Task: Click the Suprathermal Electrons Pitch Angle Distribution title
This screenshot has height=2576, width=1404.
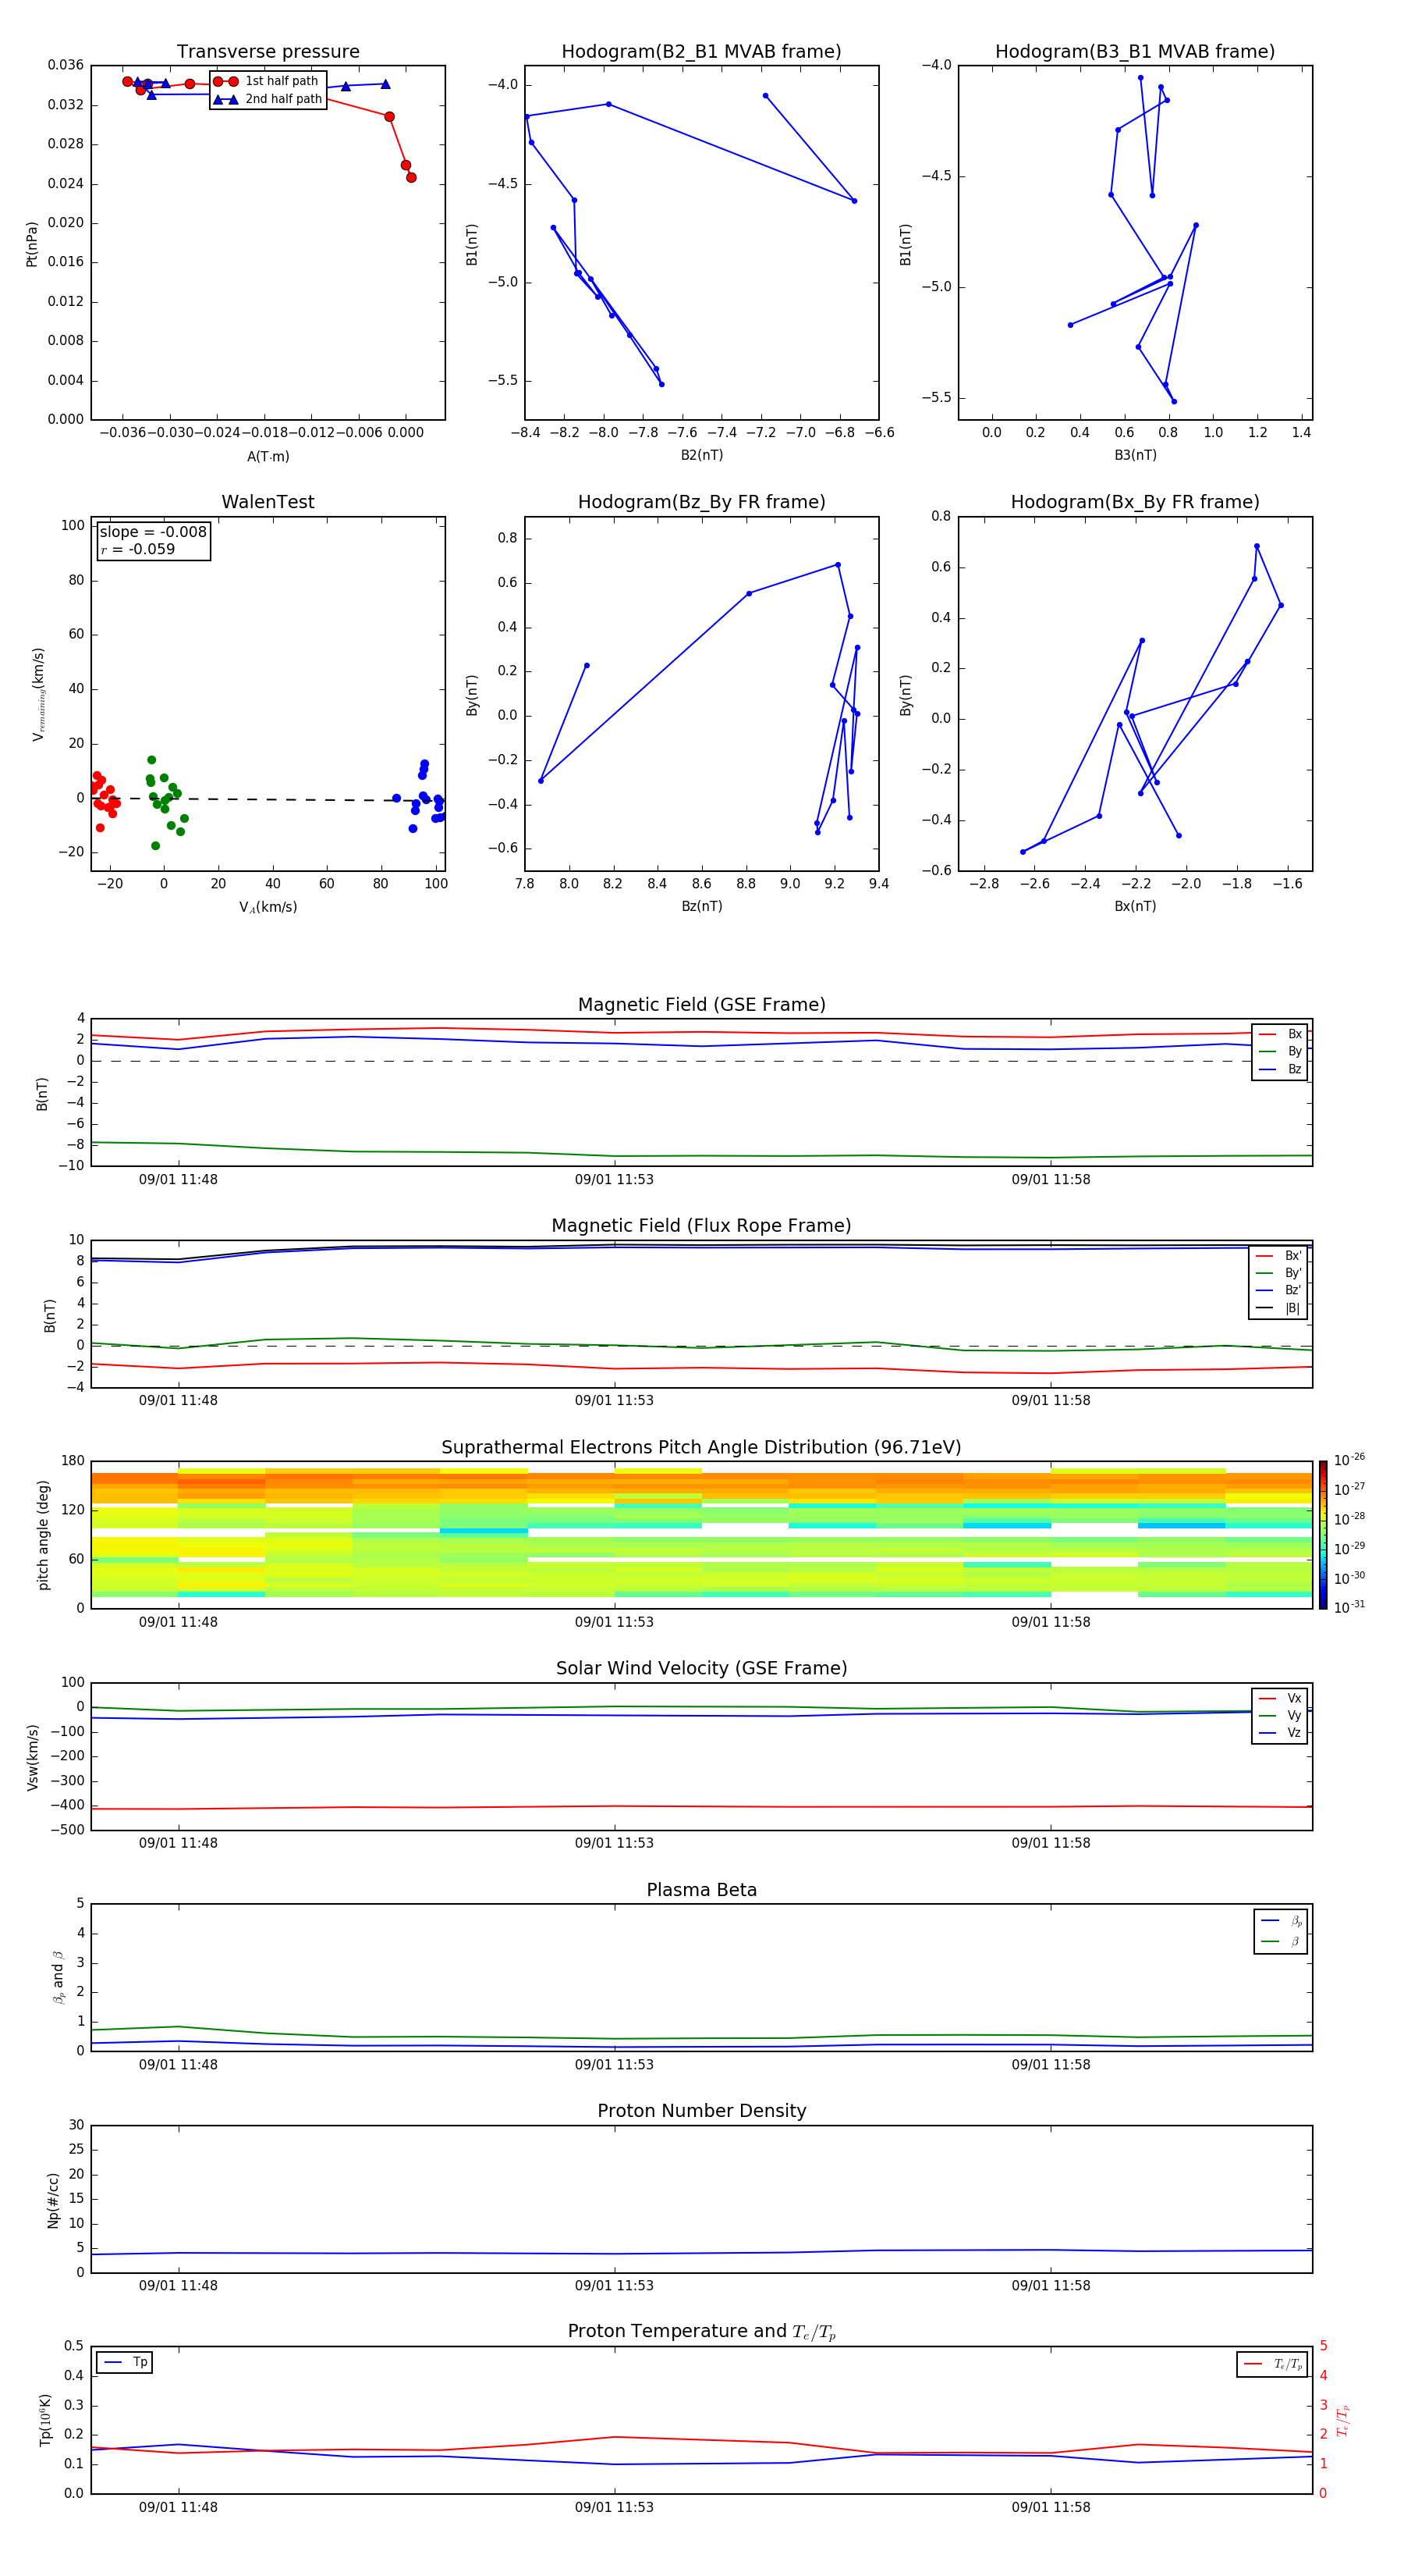Action: [x=701, y=1447]
